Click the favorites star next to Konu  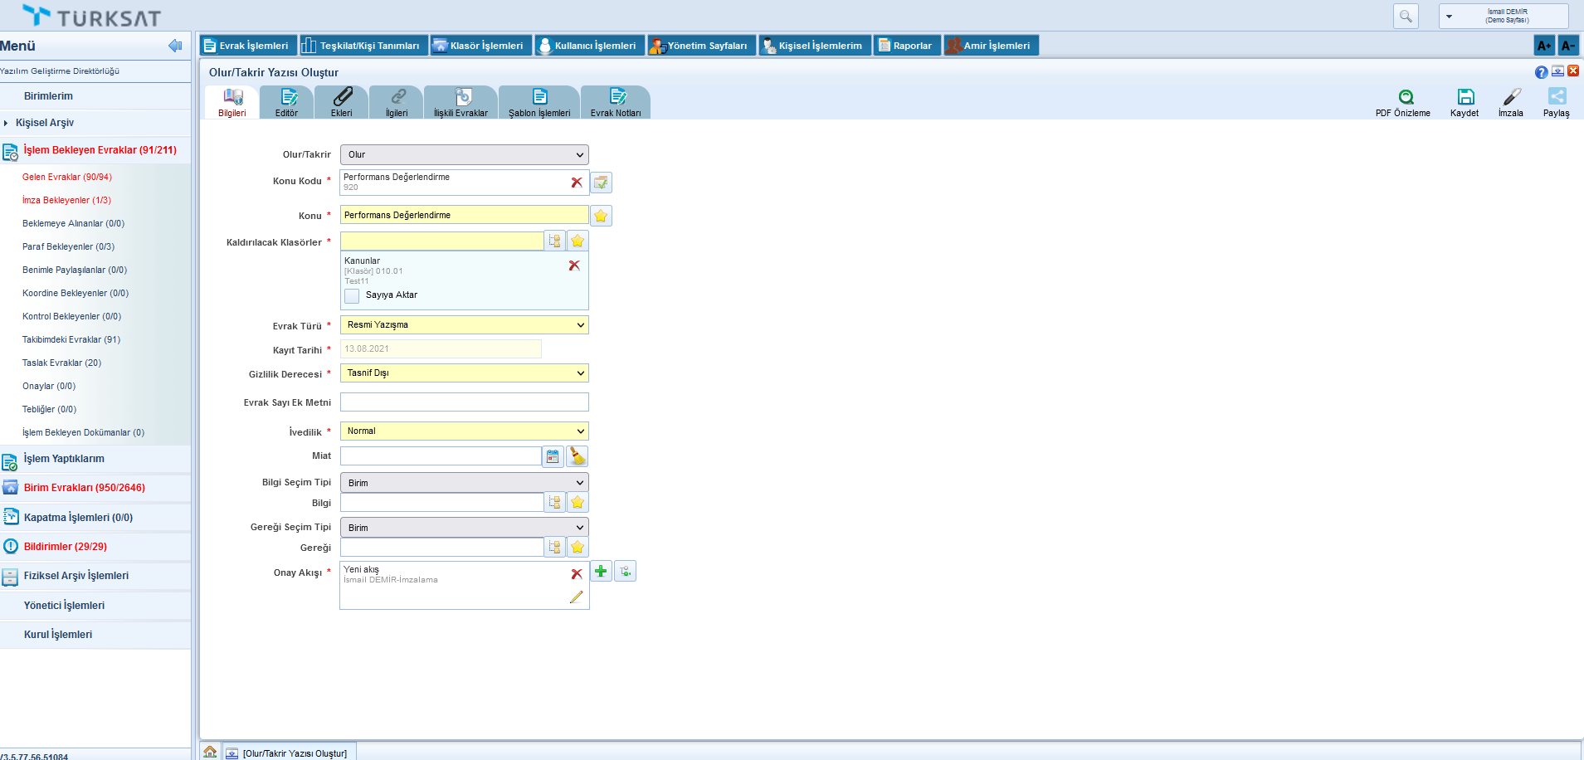coord(601,216)
